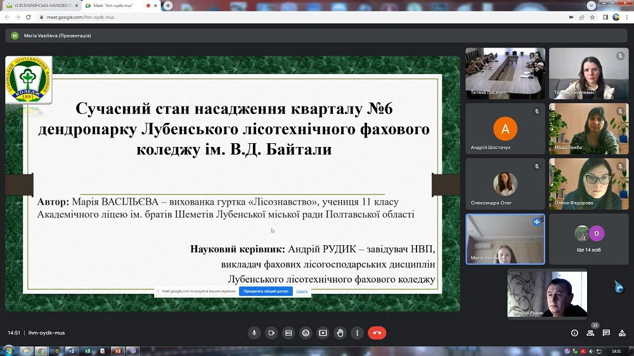Go forward in browser history
This screenshot has height=356, width=634.
tap(18, 17)
